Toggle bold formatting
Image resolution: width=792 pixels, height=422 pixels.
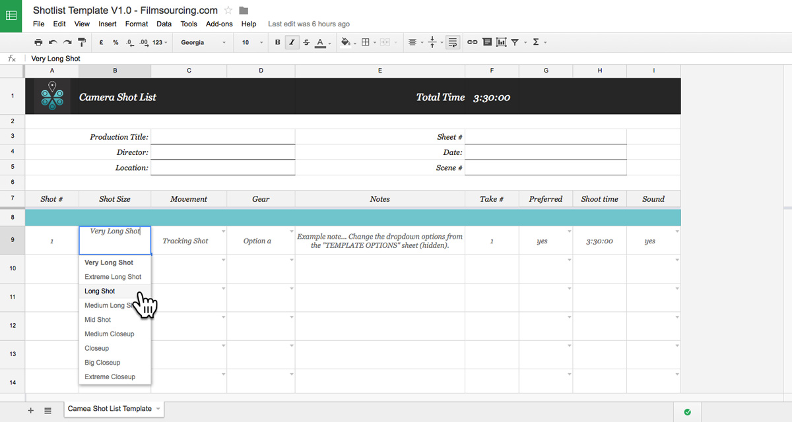point(277,42)
